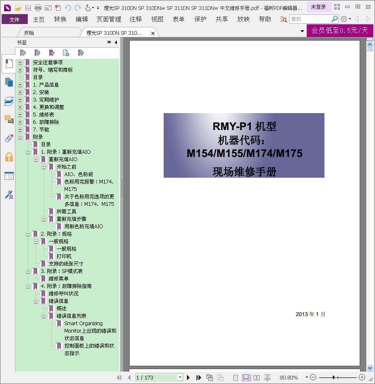Expand bookmark panel with double arrow

coord(109,42)
